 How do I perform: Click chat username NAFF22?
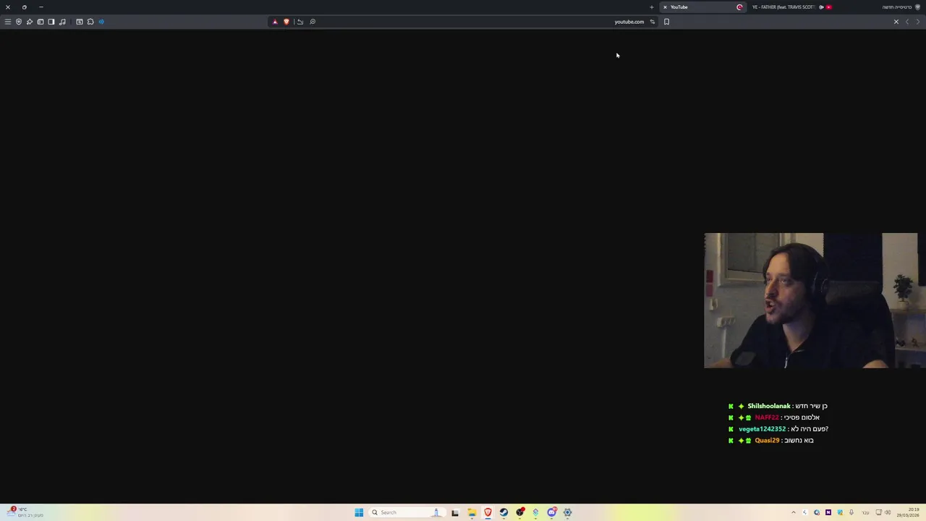(x=767, y=418)
